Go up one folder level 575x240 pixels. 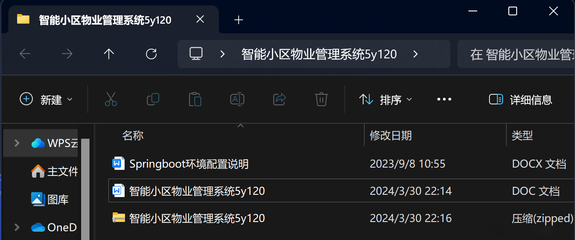point(109,54)
